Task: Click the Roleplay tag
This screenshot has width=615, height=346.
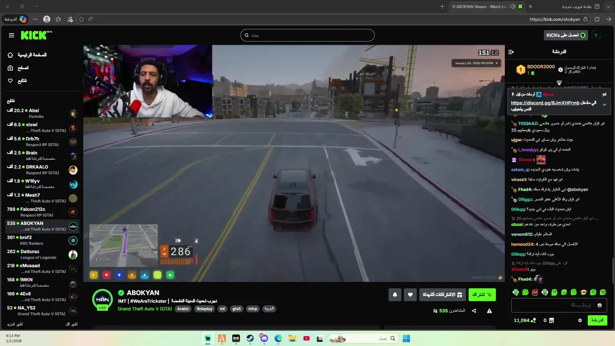Action: click(204, 309)
